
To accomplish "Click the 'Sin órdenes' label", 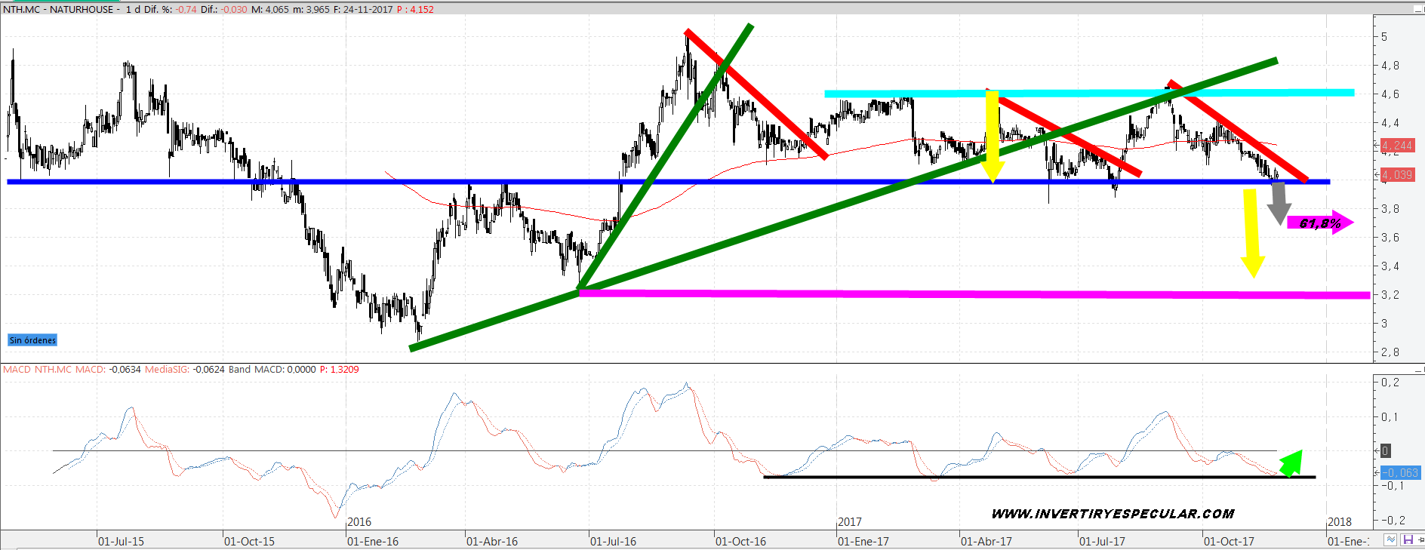I will pos(32,340).
